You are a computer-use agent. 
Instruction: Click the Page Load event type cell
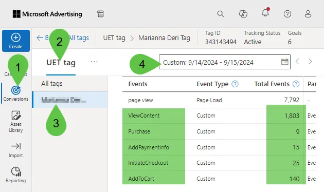coord(209,100)
